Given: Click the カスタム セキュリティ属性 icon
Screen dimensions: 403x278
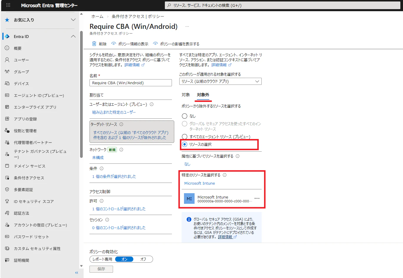Looking at the screenshot, I should pos(7,248).
